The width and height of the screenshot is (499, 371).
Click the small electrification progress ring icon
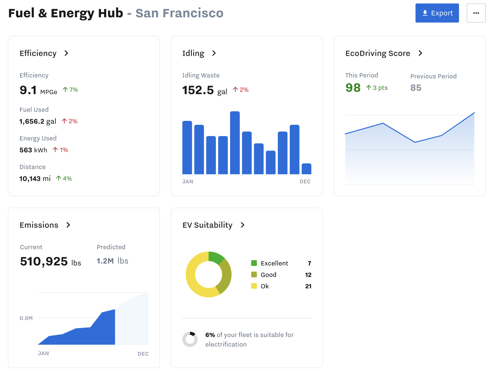[190, 339]
